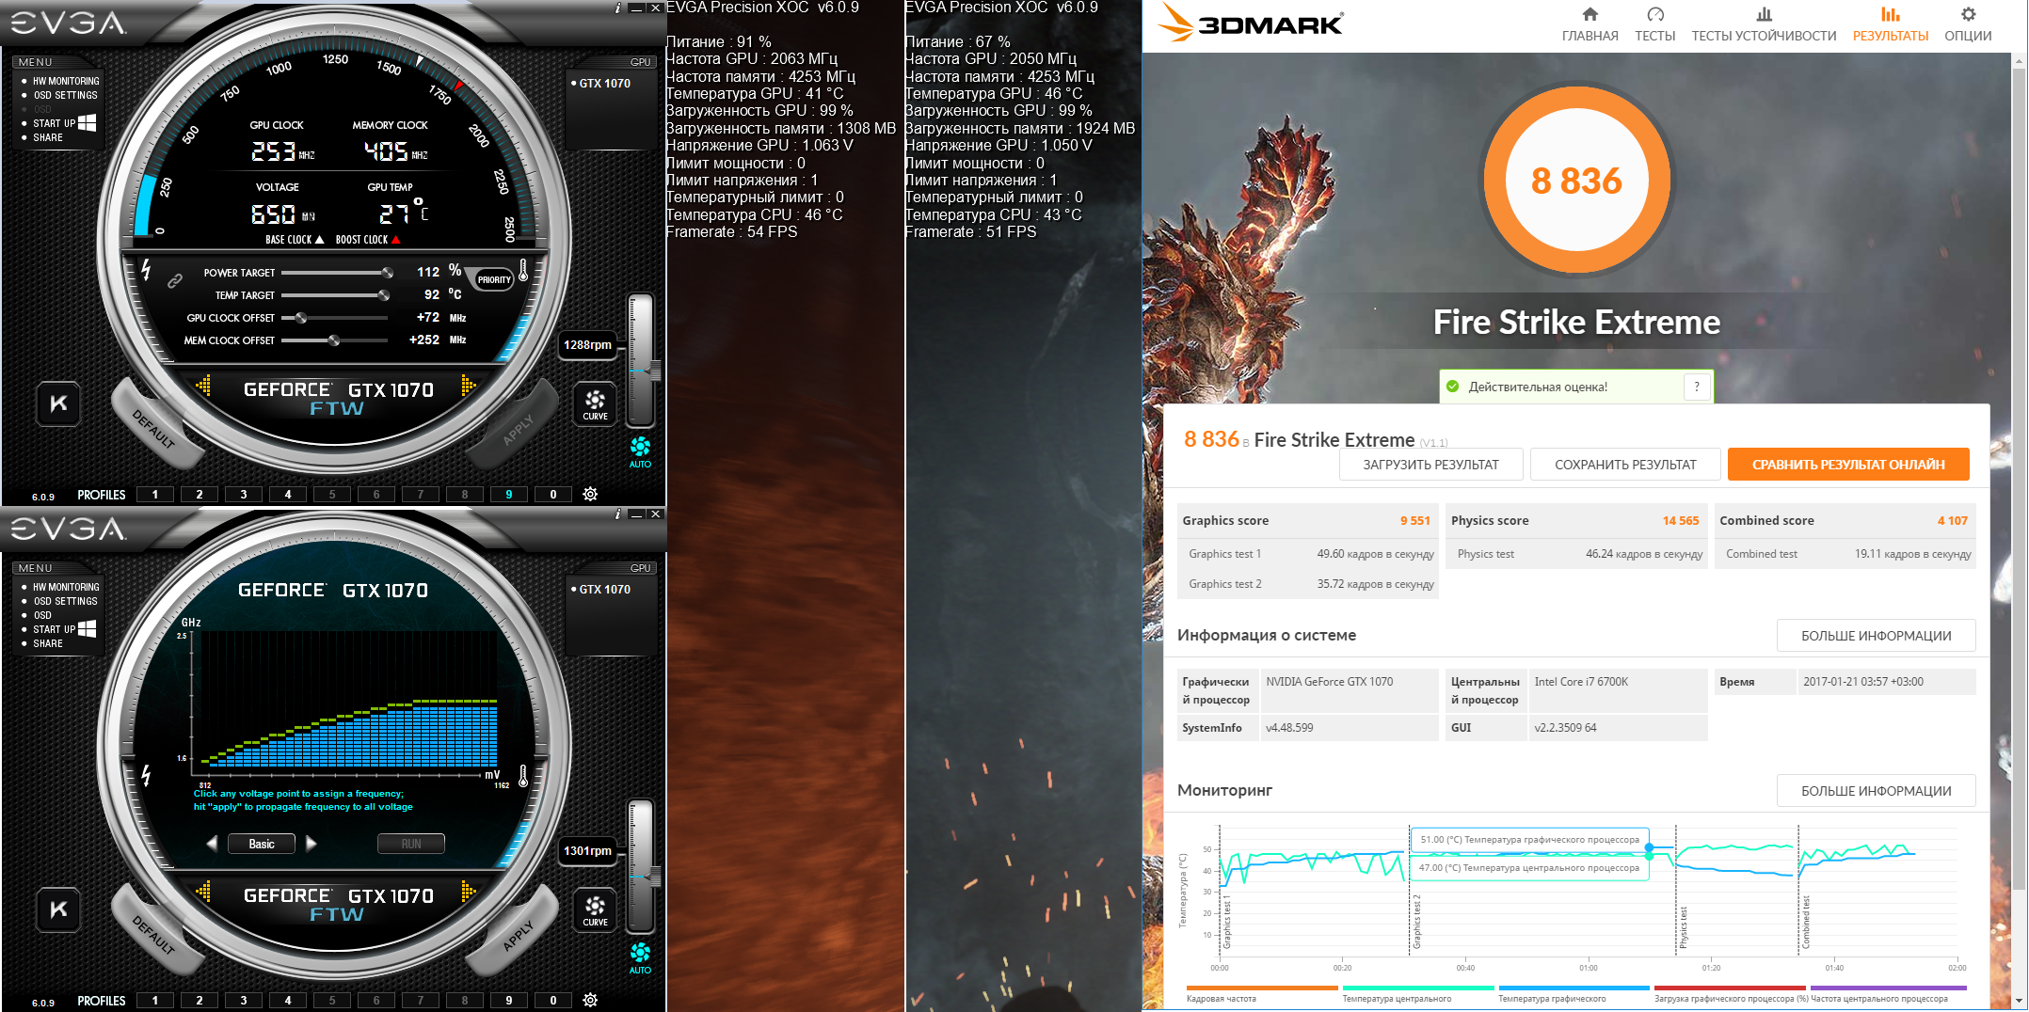Click the lightning bolt icon beside Power Target

pyautogui.click(x=146, y=270)
